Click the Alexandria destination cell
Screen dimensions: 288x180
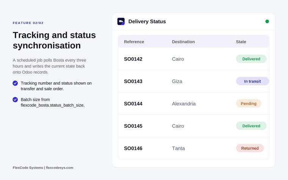click(184, 103)
